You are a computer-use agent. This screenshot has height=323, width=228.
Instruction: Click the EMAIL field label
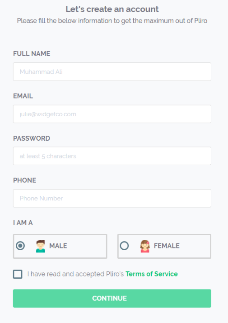tap(23, 96)
